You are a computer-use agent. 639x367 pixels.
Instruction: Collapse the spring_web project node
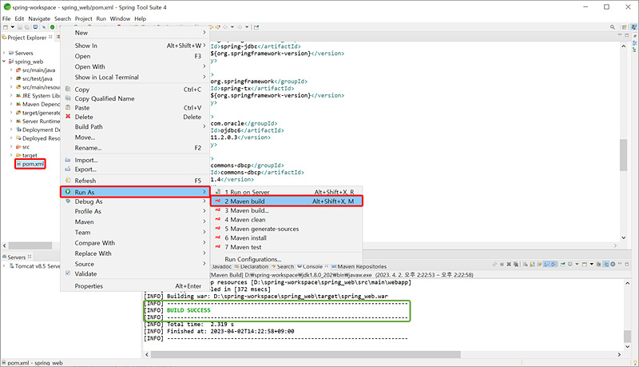tap(4, 62)
